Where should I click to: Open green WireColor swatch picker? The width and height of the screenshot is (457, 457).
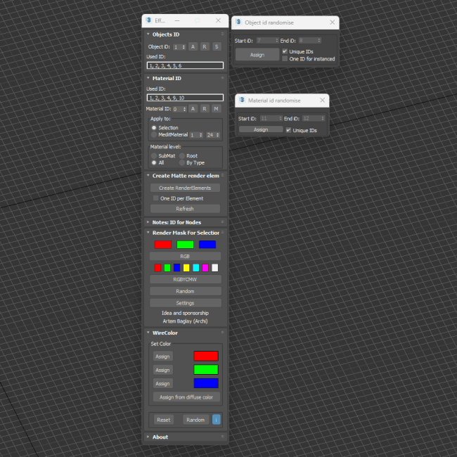(206, 370)
